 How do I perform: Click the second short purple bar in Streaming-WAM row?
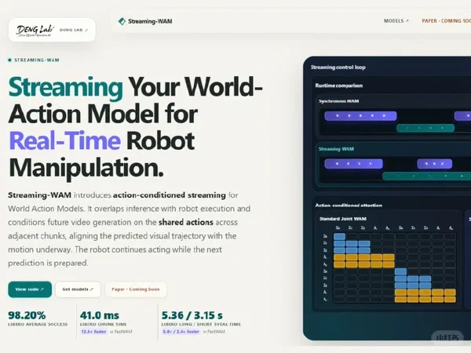[x=434, y=164]
